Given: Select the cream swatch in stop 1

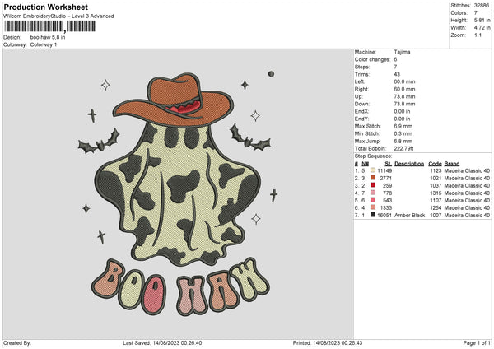Looking at the screenshot, I should [x=372, y=170].
